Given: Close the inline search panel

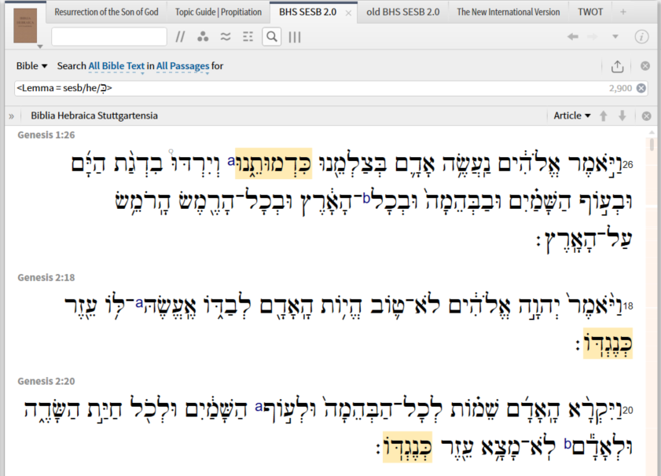Looking at the screenshot, I should tap(645, 66).
